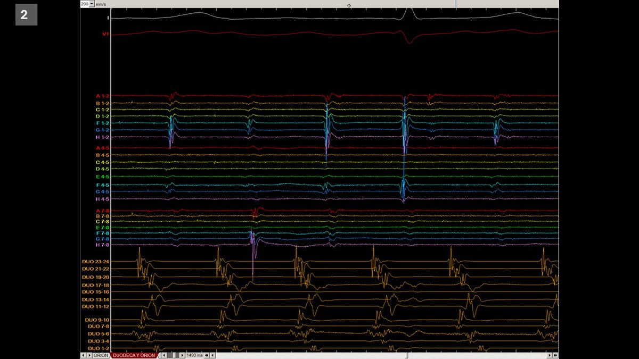Select the F 7-8 channel label

pos(102,233)
